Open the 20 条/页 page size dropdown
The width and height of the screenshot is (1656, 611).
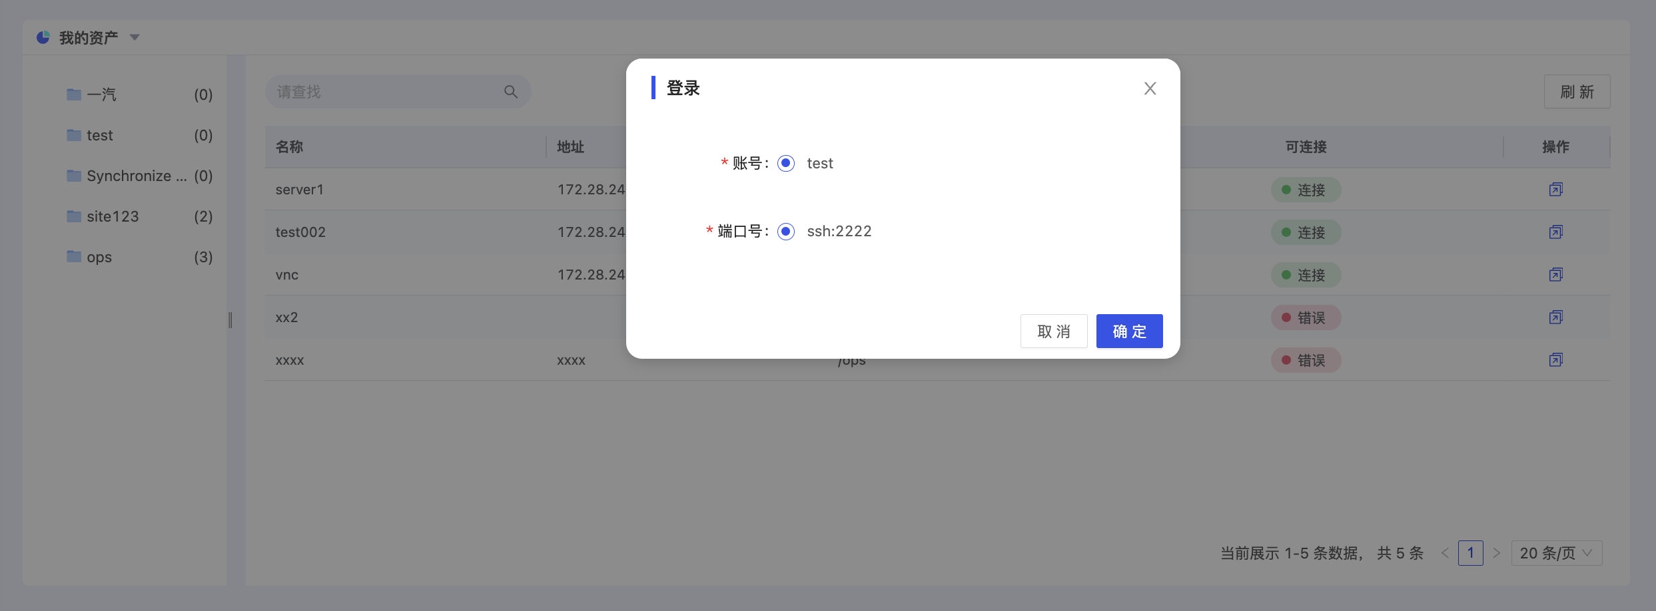(x=1556, y=553)
